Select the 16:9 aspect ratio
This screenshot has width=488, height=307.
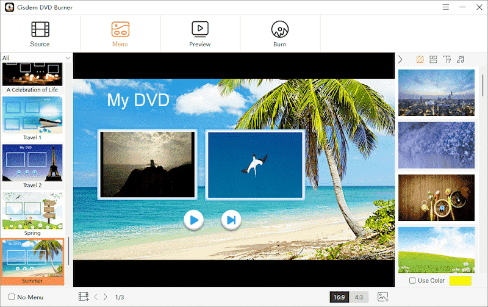tap(339, 297)
